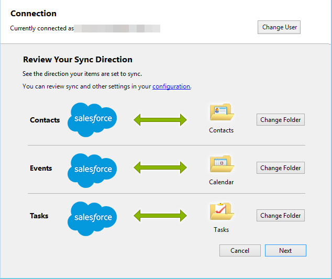Image resolution: width=332 pixels, height=279 pixels.
Task: Click the Review Your Sync Direction heading
Action: coord(78,60)
